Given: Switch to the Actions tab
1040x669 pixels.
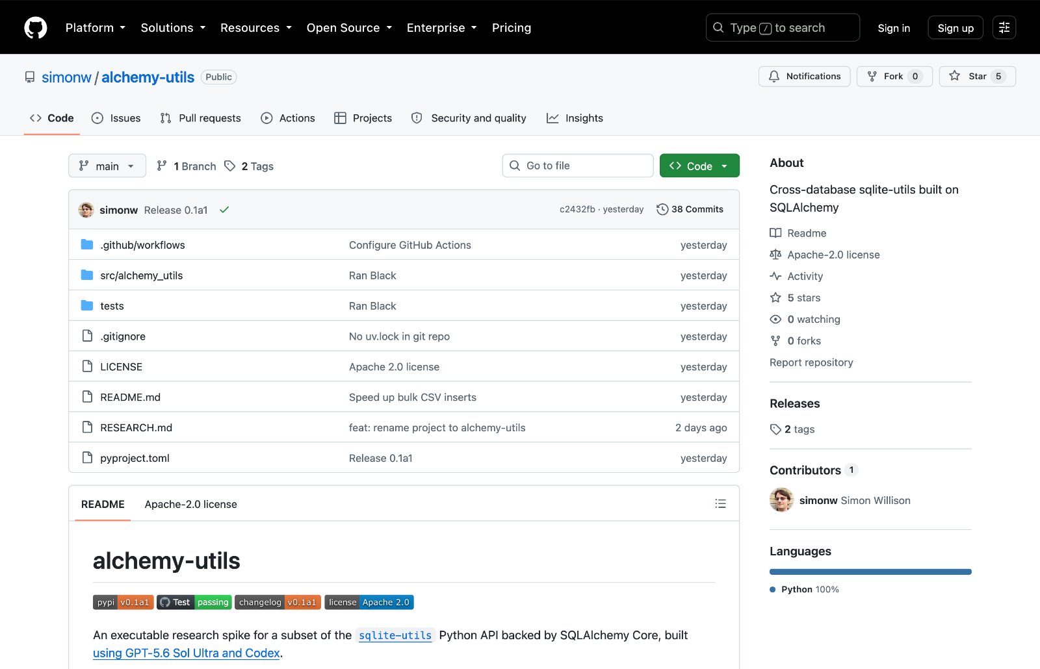Looking at the screenshot, I should pyautogui.click(x=288, y=118).
